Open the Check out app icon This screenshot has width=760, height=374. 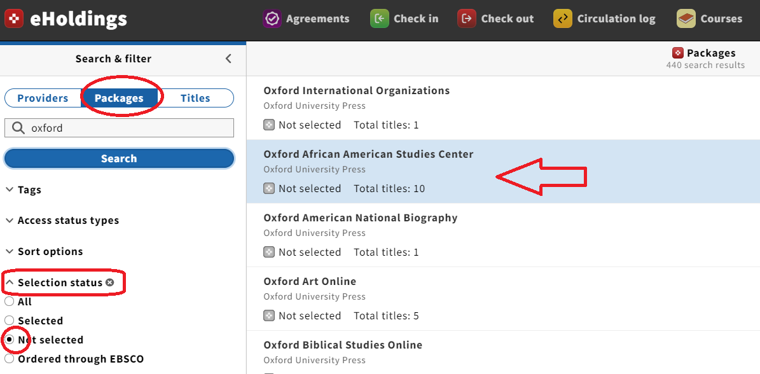467,19
